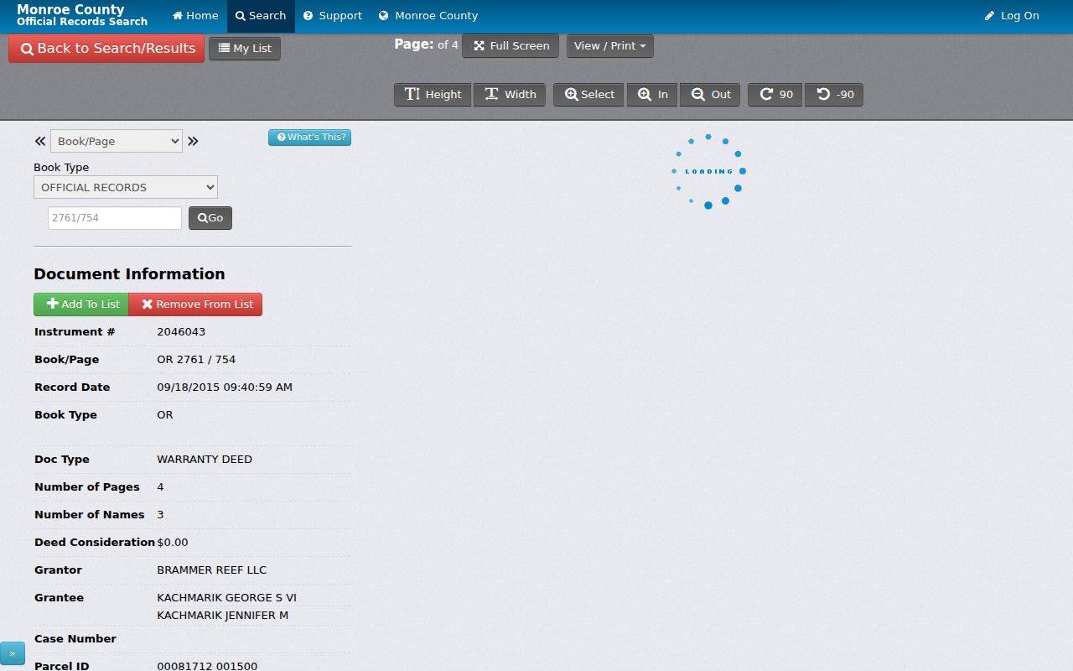Fit document to Height
The width and height of the screenshot is (1073, 671).
433,95
